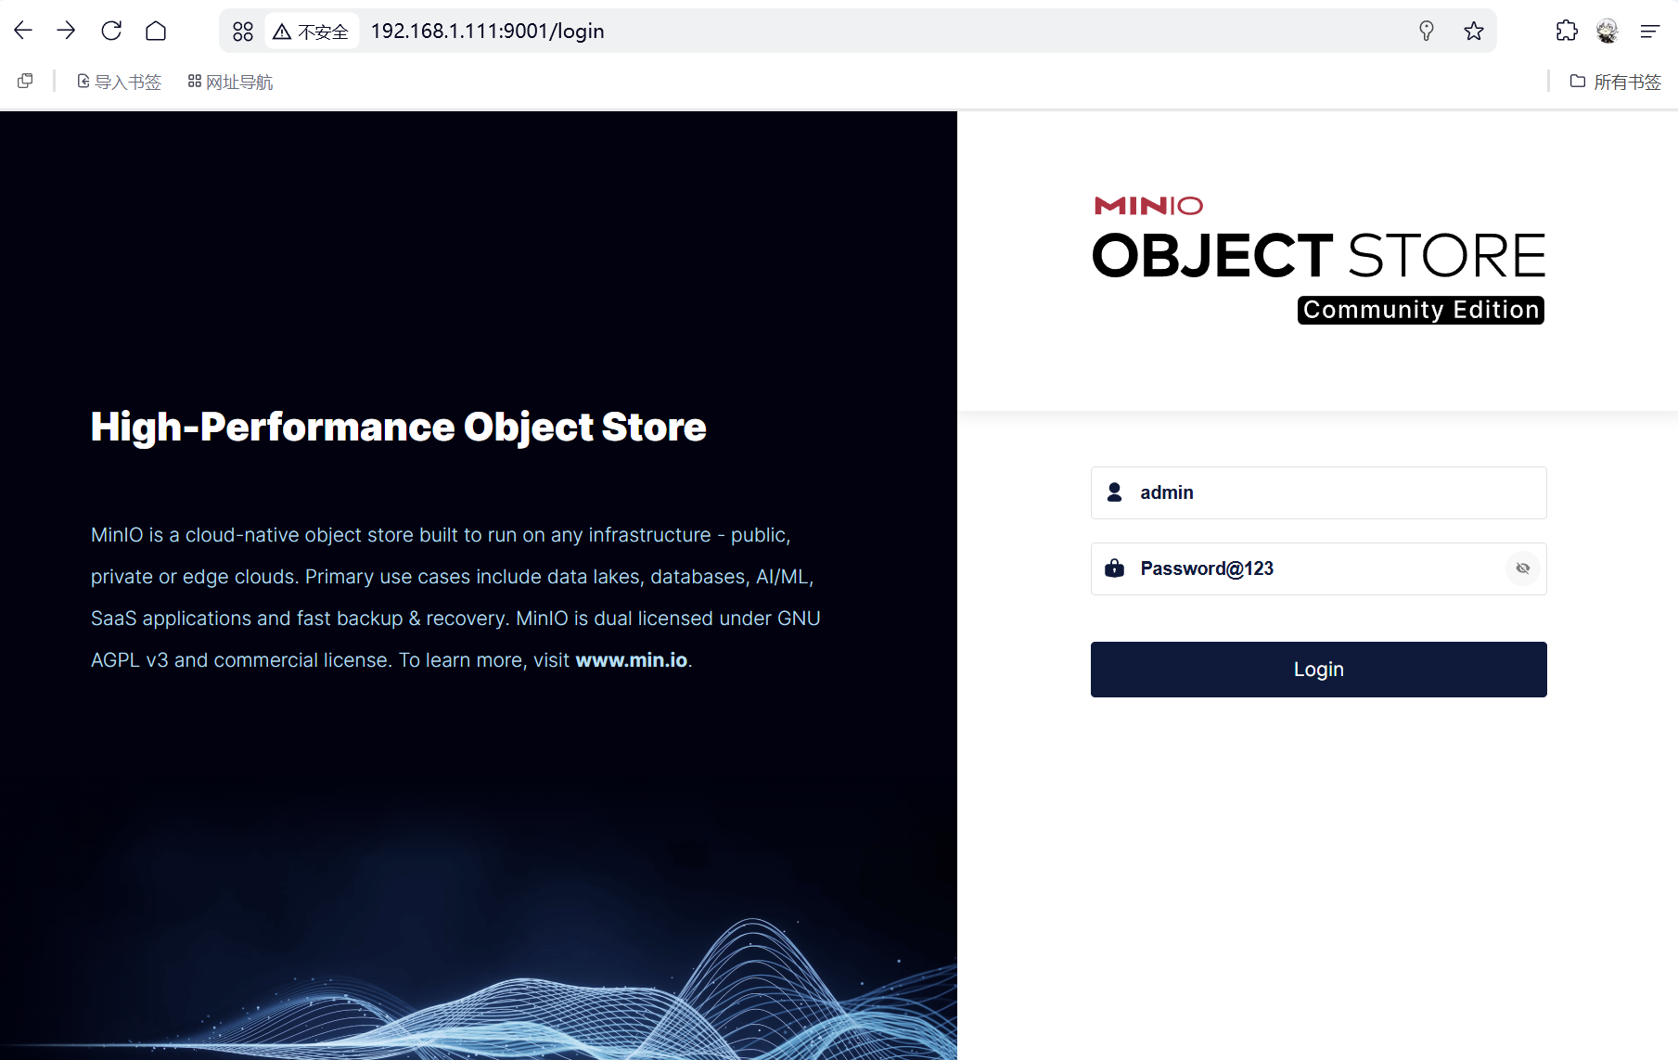Open the browser home page
The width and height of the screenshot is (1678, 1060).
coord(156,31)
